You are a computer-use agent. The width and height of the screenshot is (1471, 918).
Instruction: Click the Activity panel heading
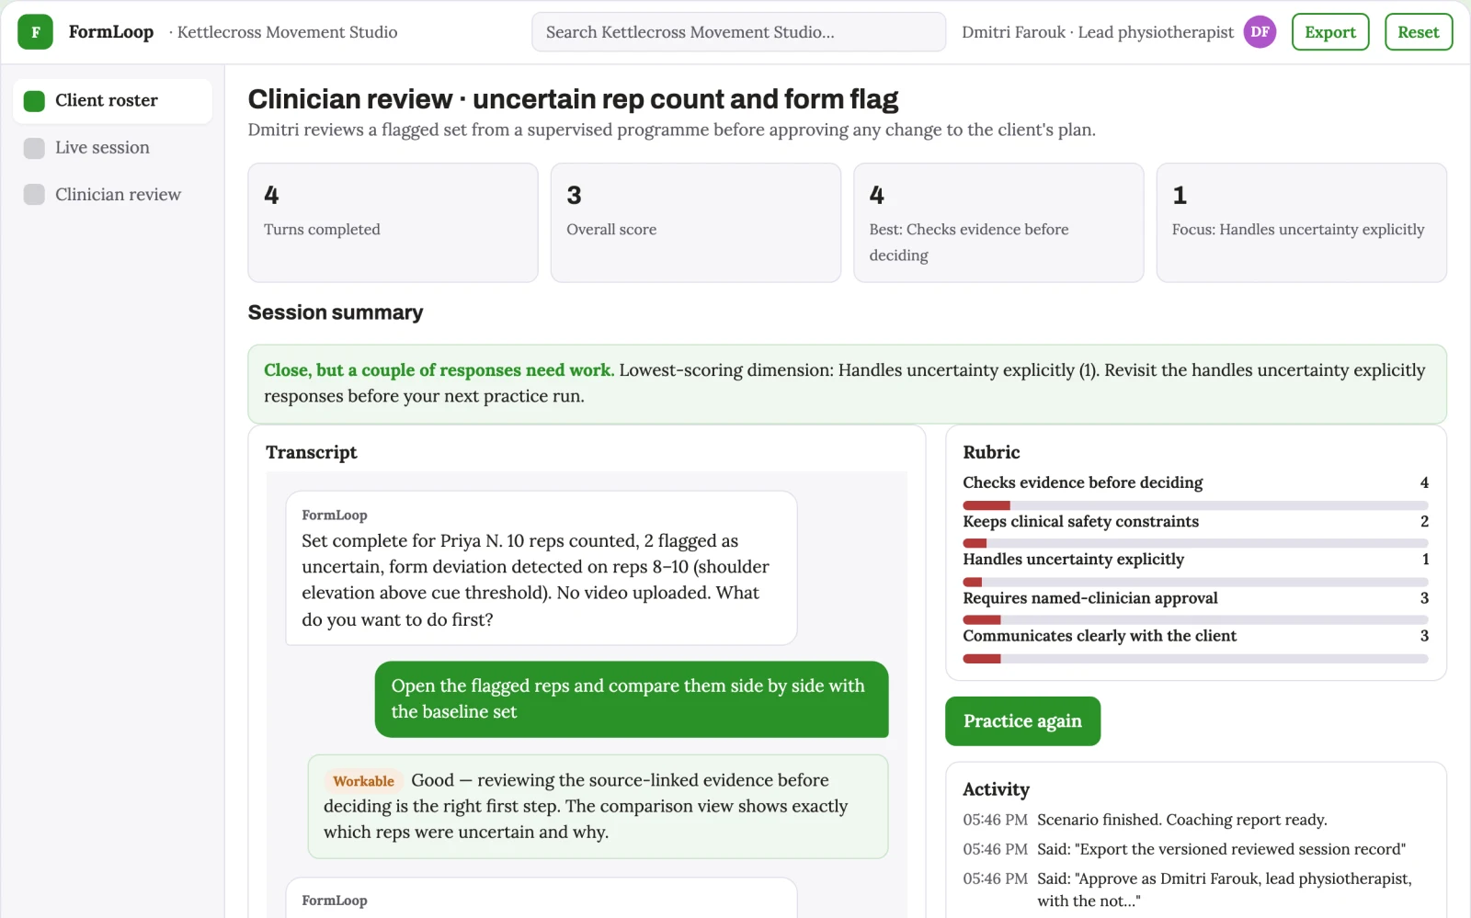(996, 789)
